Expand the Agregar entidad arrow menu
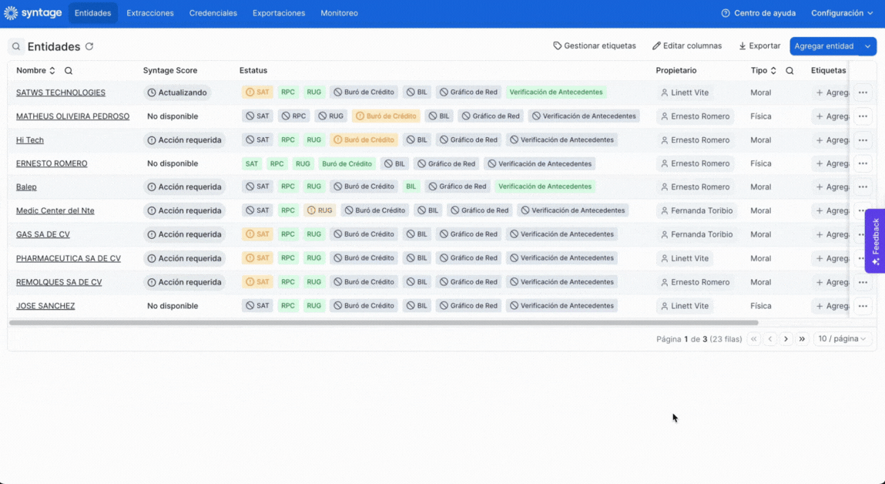 click(x=867, y=46)
